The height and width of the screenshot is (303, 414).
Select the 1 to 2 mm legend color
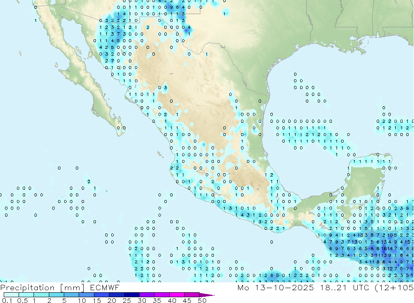click(41, 295)
